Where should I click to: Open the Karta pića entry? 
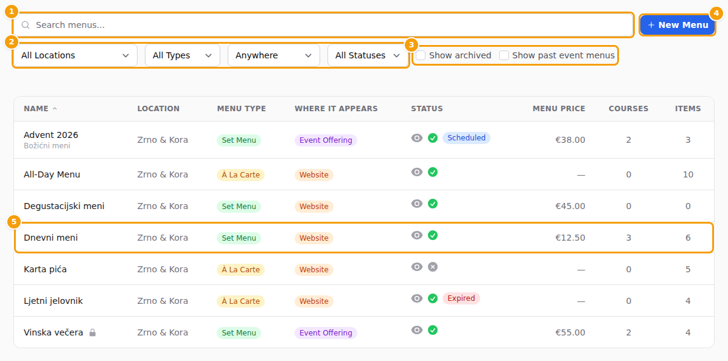pos(45,269)
